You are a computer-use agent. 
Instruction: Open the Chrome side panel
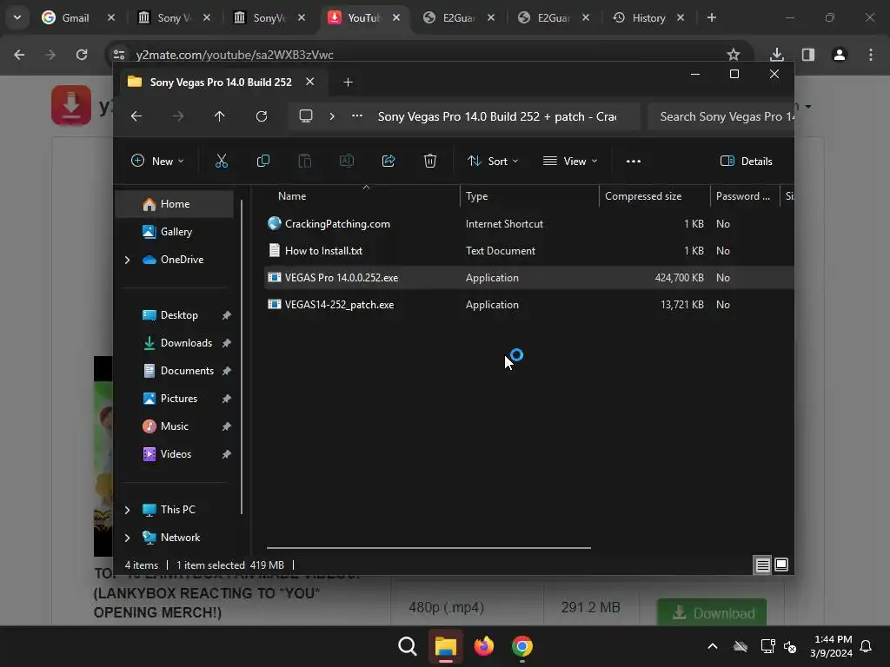(808, 55)
